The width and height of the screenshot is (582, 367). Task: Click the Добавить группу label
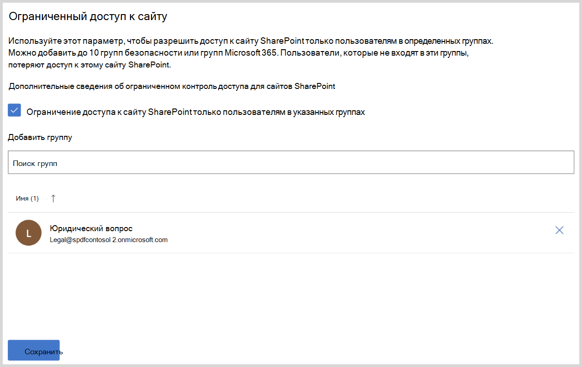coord(40,137)
